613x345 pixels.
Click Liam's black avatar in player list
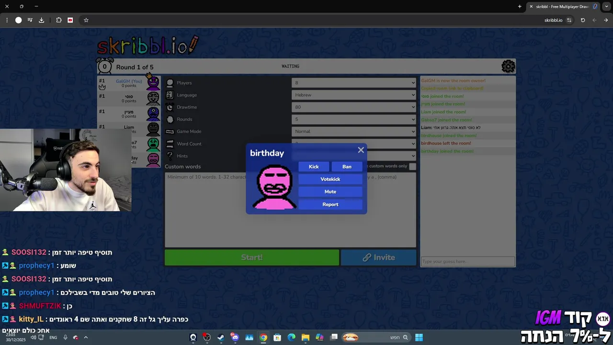point(153,129)
